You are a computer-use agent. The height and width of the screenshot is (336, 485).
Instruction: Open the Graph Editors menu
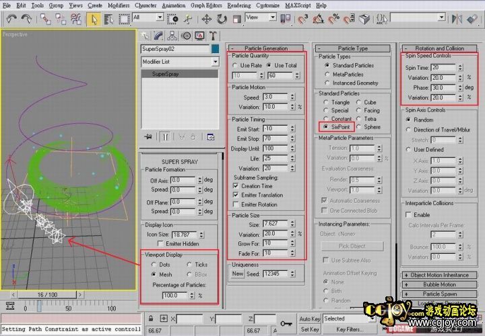pyautogui.click(x=206, y=5)
